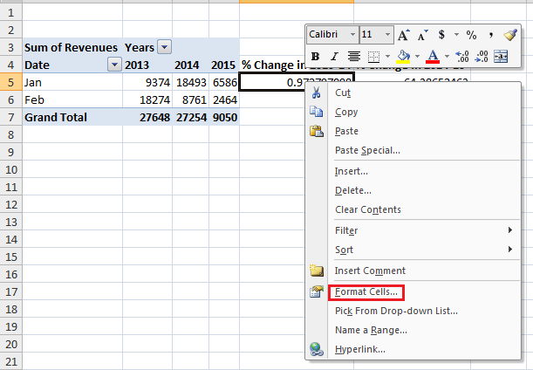This screenshot has width=533, height=370.
Task: Click Format Cells icon in menu
Action: [317, 291]
